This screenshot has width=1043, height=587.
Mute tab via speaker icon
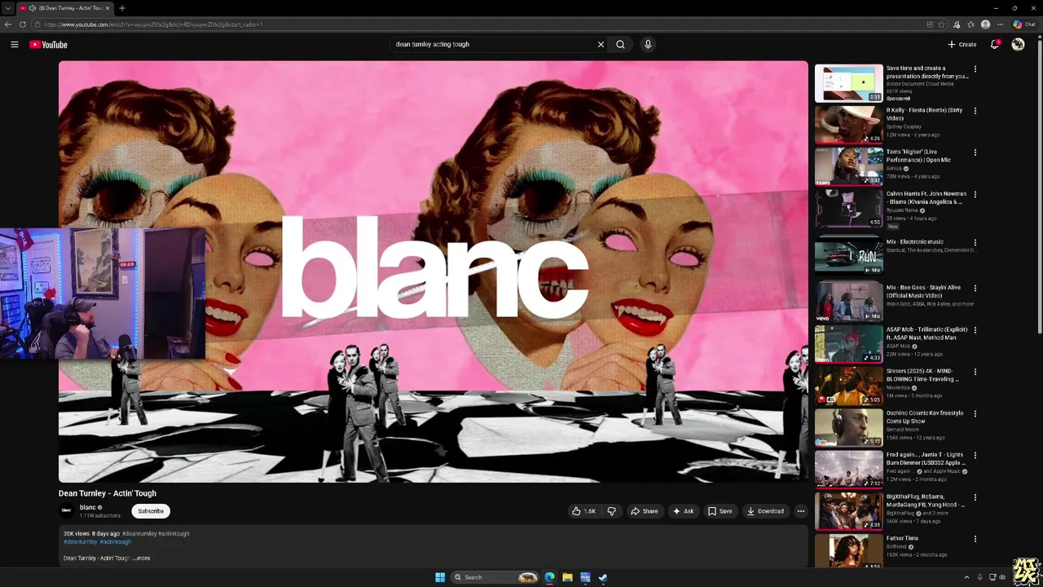[33, 8]
